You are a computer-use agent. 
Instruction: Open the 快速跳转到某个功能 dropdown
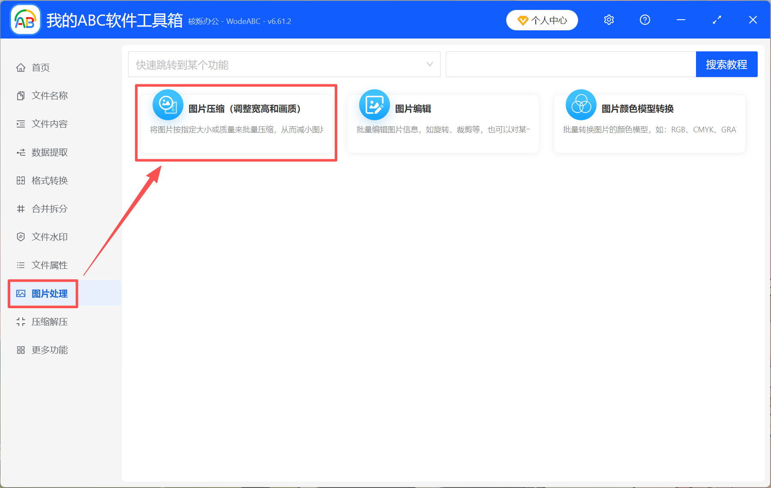tap(284, 64)
